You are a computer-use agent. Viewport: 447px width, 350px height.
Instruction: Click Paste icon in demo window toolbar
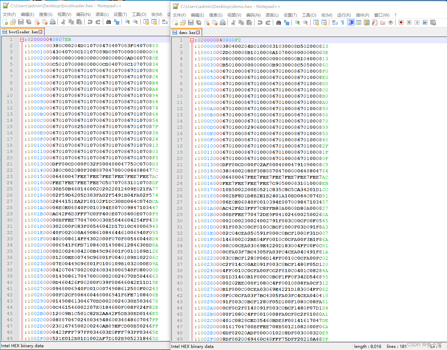249,23
